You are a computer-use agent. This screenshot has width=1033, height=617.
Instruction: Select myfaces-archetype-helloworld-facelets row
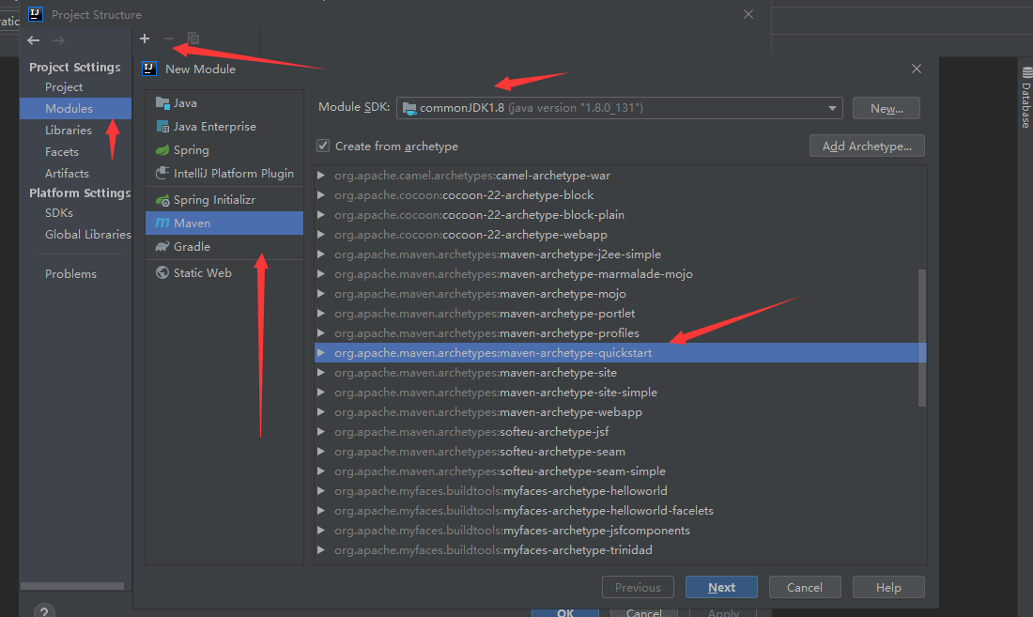click(620, 510)
